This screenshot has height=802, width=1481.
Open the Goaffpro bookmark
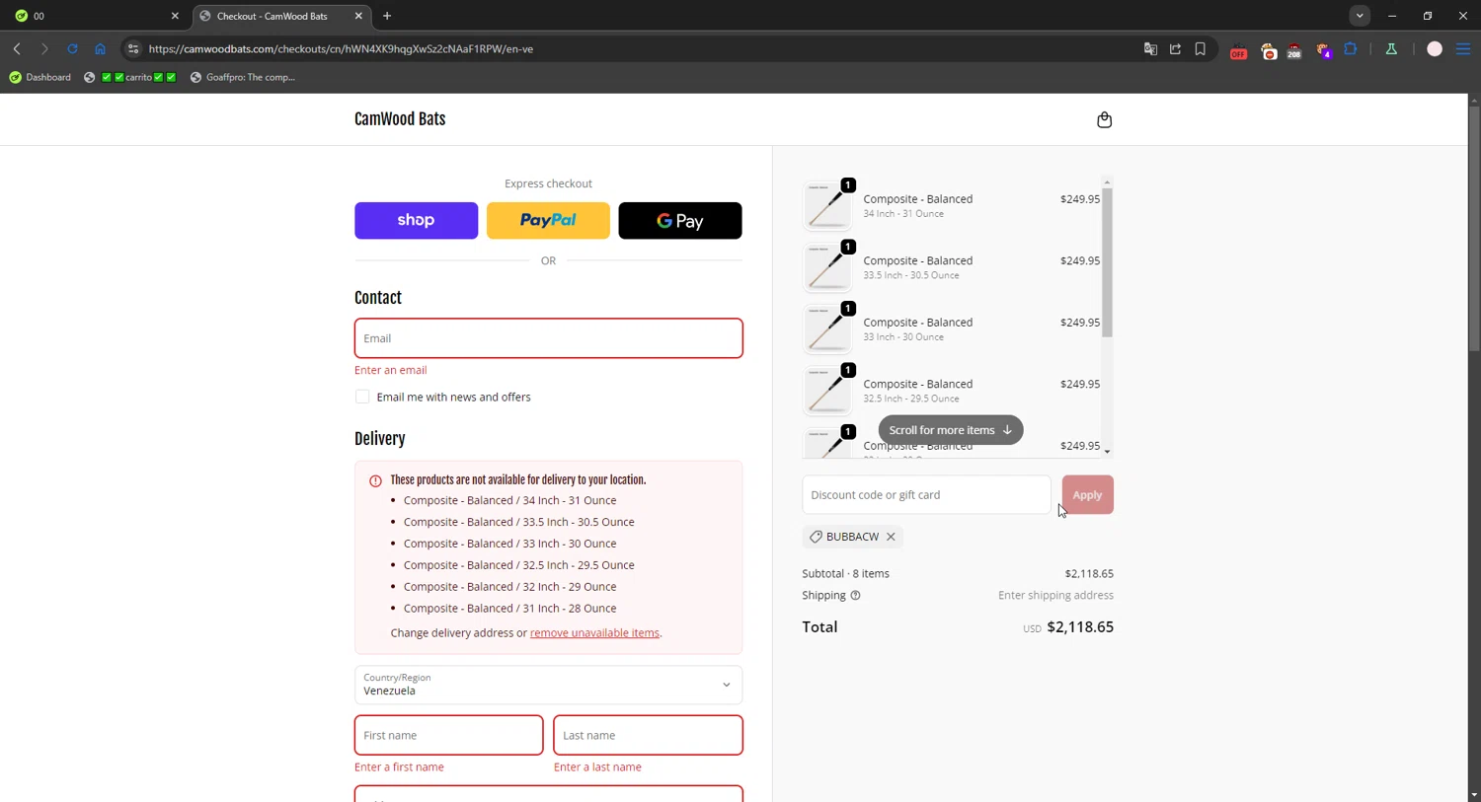click(243, 77)
